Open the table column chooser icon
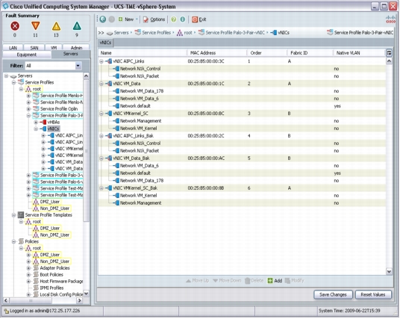 [x=389, y=53]
